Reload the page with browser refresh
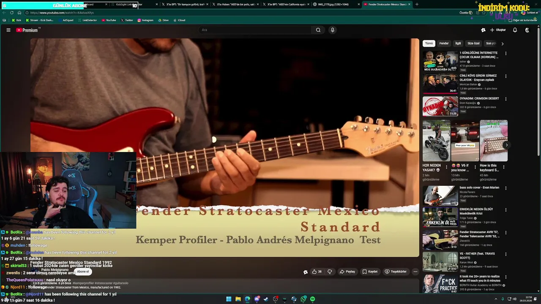 pos(12,13)
